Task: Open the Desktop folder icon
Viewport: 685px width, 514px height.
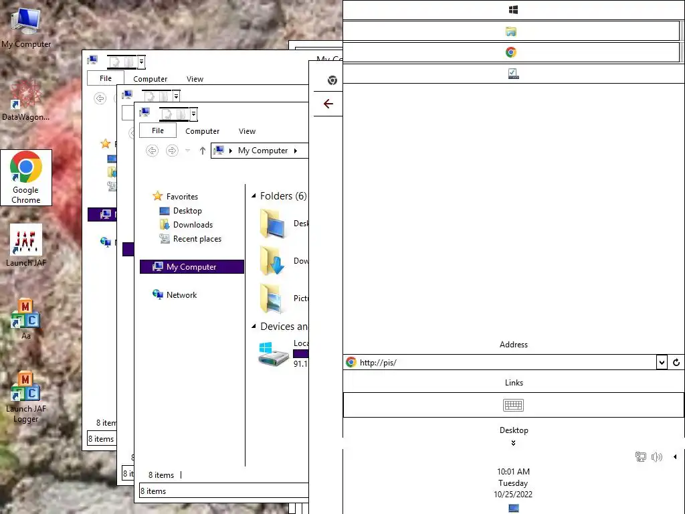Action: coord(273,224)
